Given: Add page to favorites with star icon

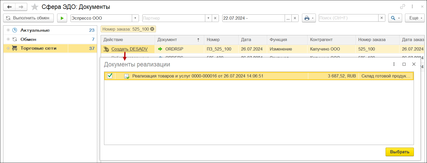Looking at the screenshot, I should [35, 7].
